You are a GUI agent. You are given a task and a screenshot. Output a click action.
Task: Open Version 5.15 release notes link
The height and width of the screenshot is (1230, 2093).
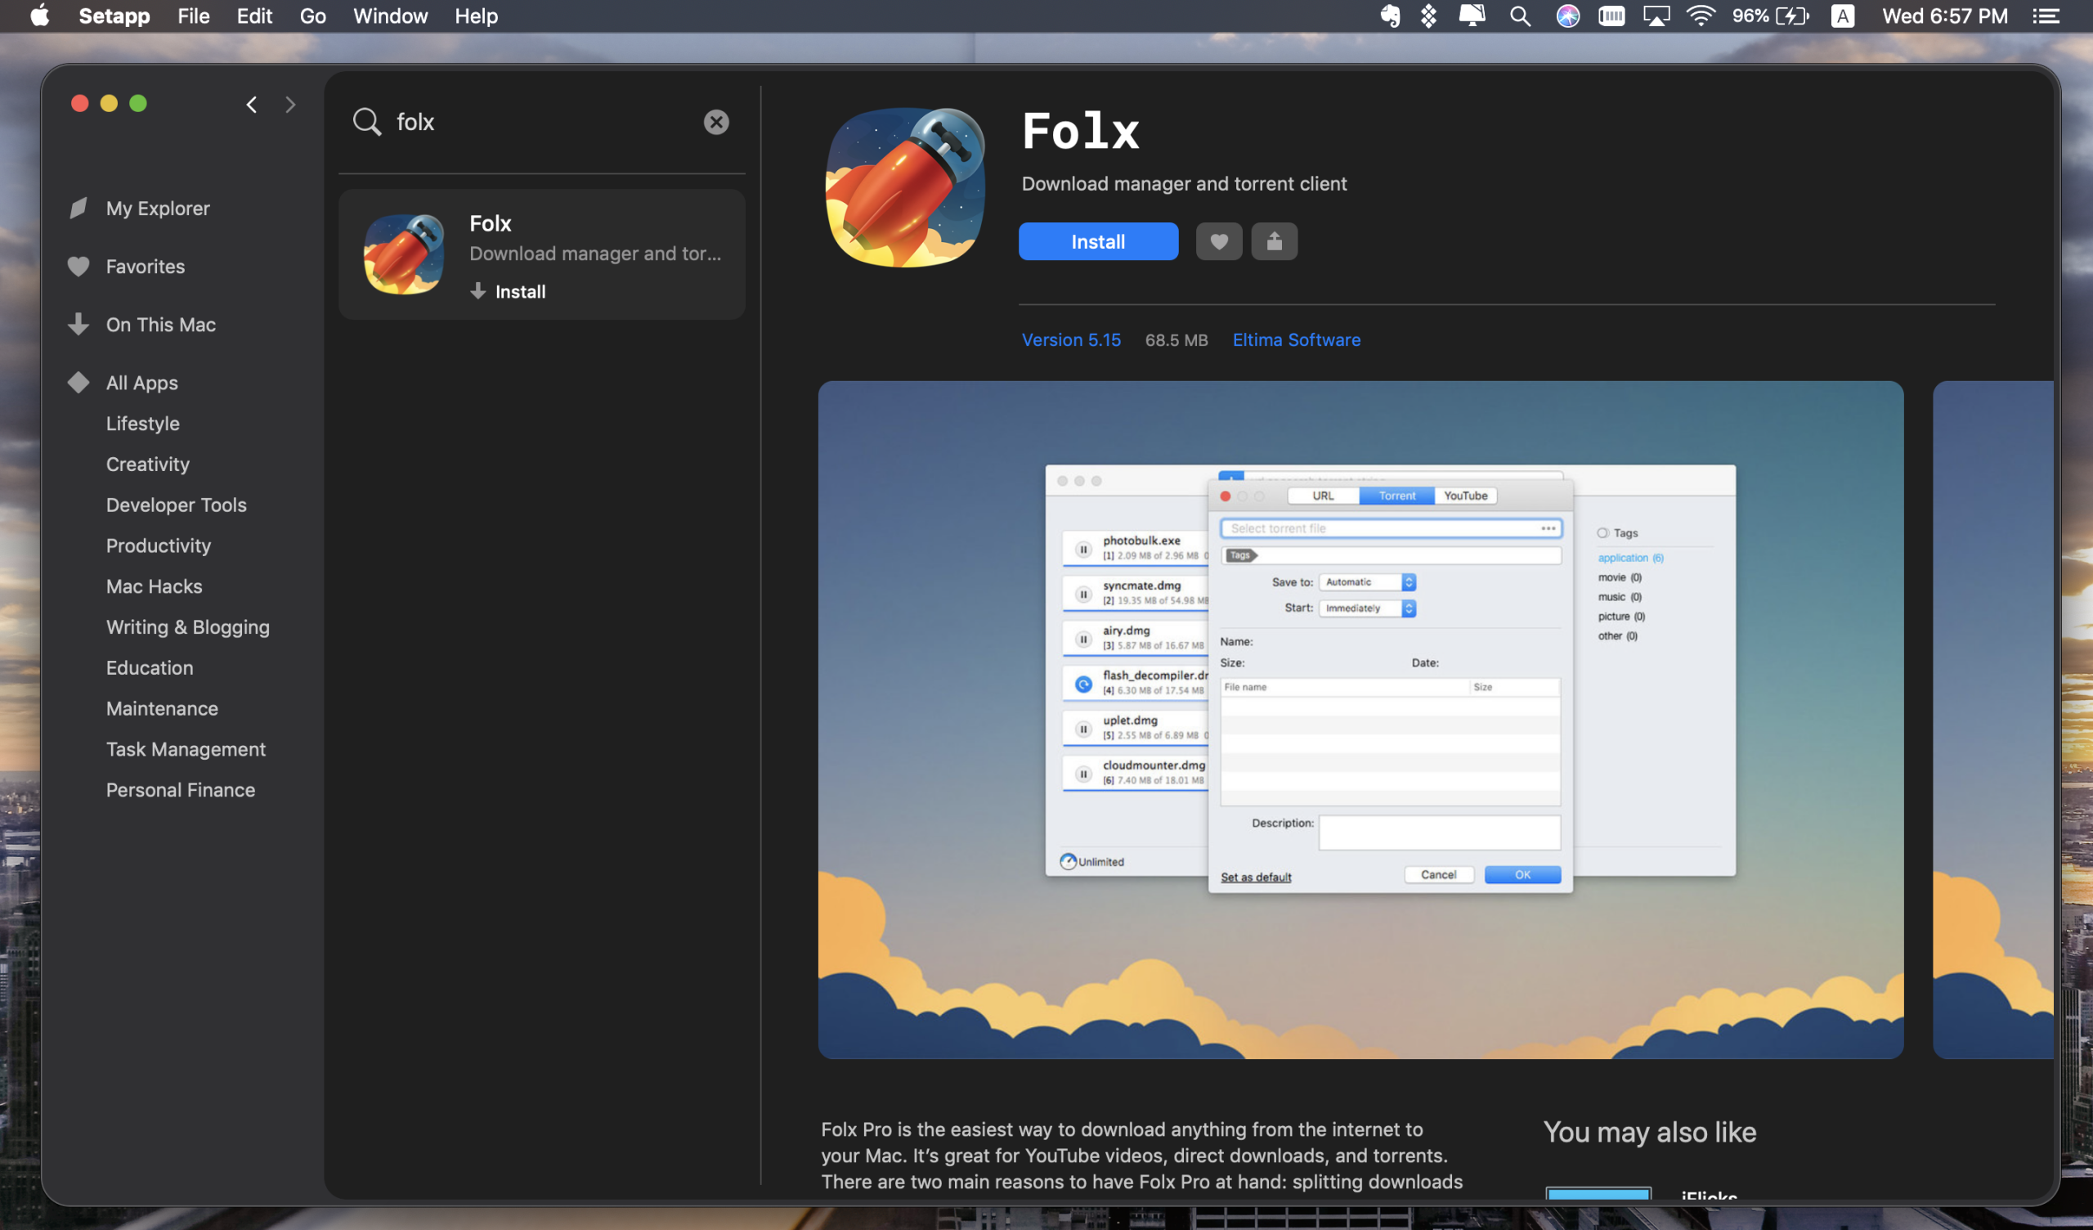pos(1070,340)
